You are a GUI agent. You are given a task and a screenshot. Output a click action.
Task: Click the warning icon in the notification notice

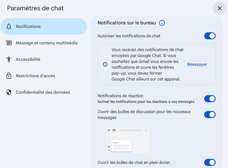[105, 64]
